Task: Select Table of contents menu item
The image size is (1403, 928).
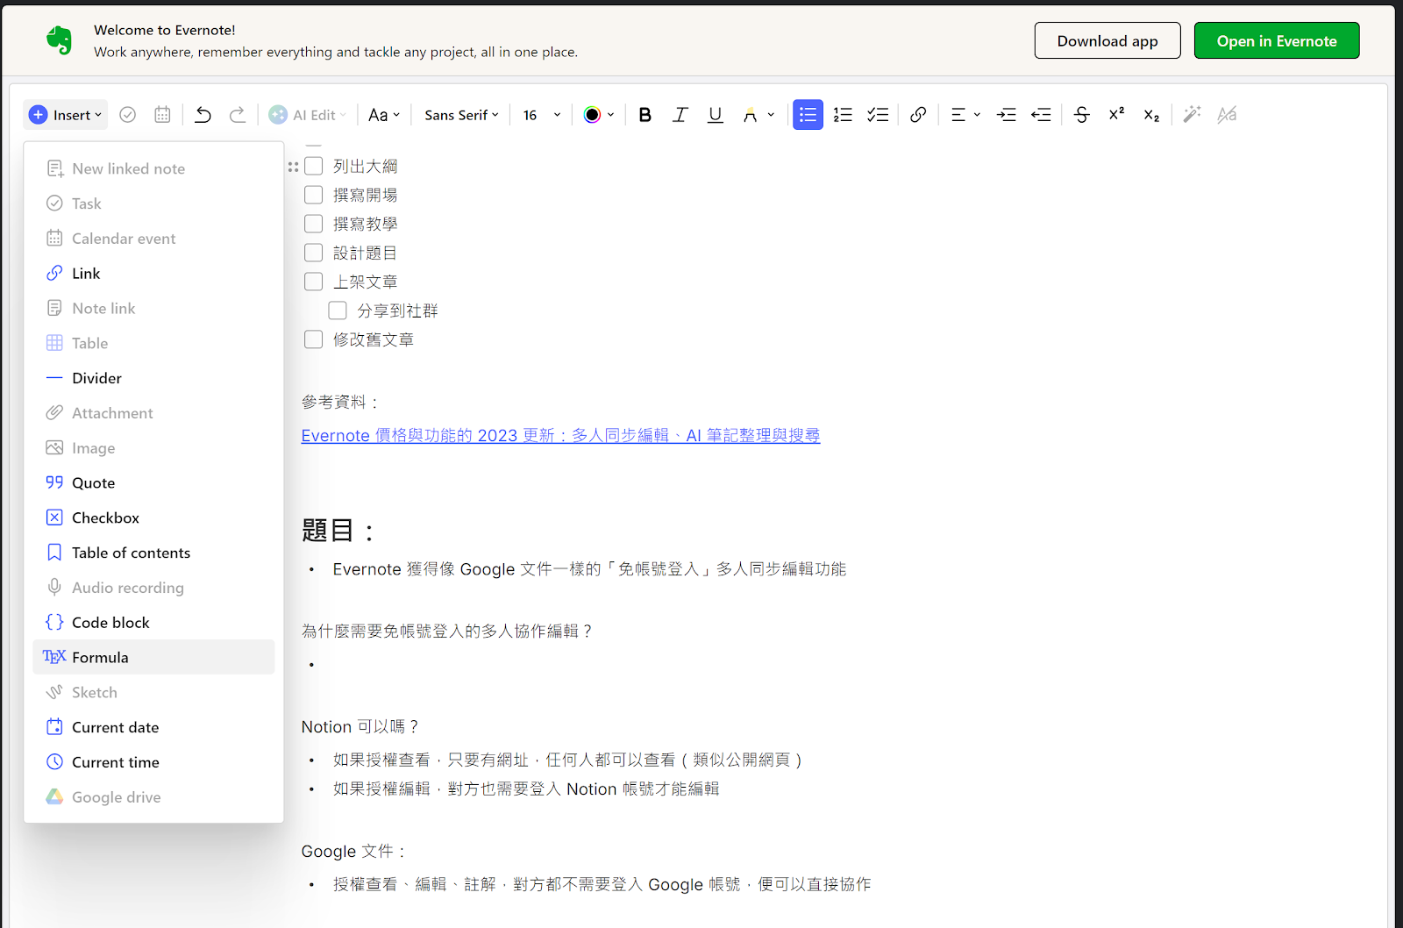Action: (x=153, y=553)
